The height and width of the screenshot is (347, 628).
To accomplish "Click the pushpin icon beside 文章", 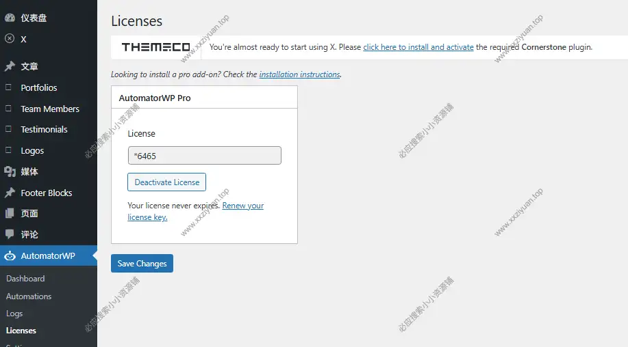I will [x=10, y=66].
